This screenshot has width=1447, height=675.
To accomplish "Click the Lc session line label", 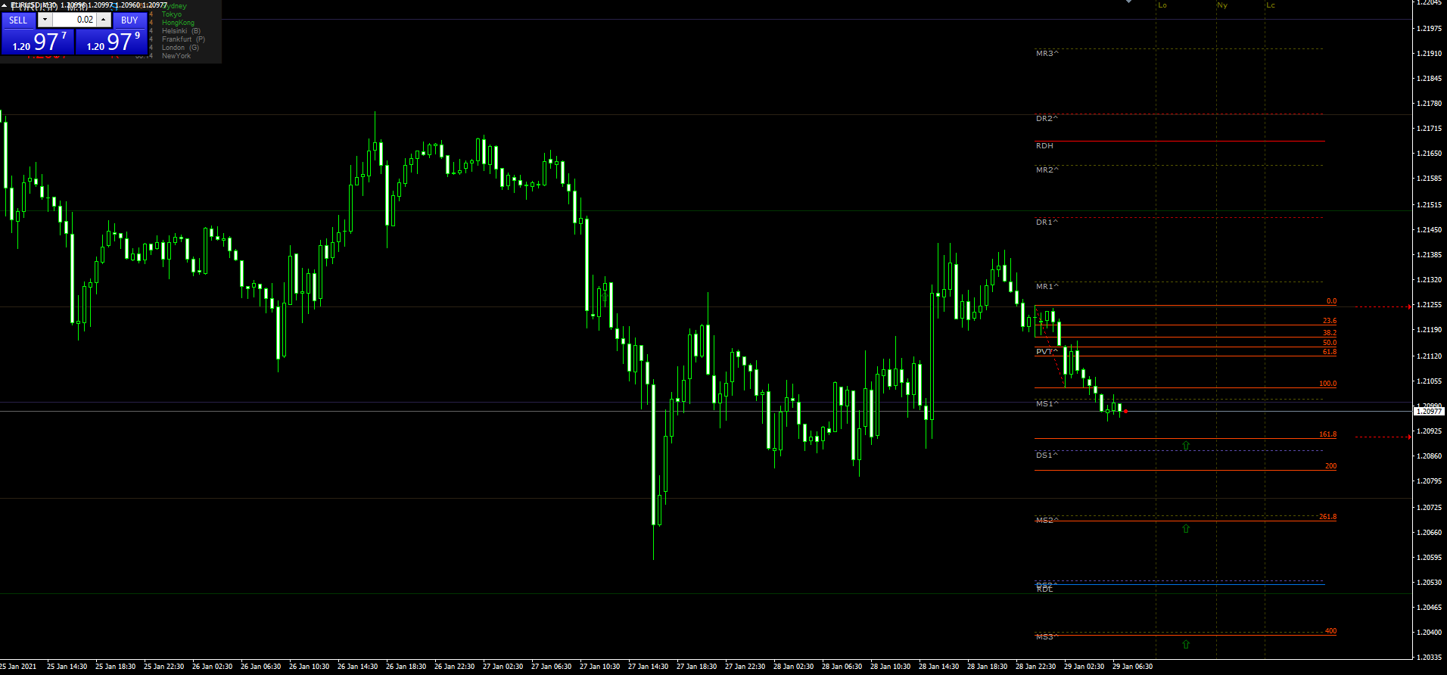I will (x=1271, y=5).
